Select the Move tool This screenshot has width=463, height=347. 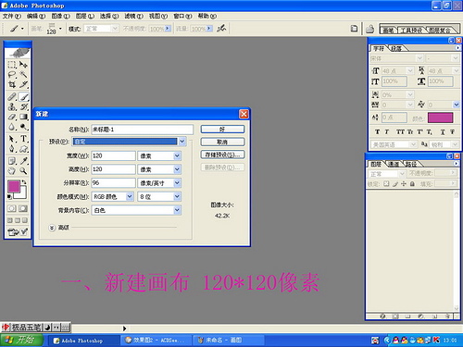(23, 65)
